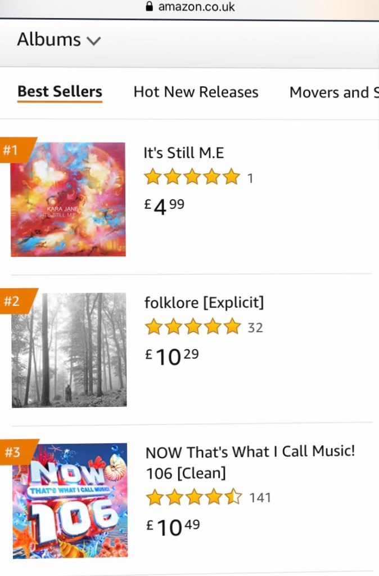Open It's Still M.E album cover

(68, 199)
